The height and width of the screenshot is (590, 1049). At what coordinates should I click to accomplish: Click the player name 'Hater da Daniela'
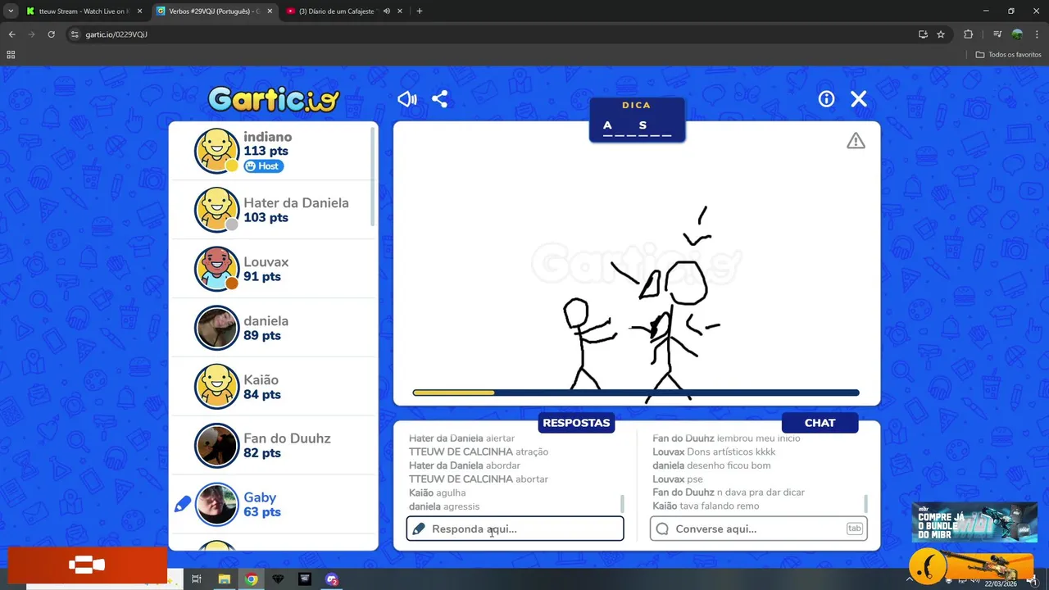click(296, 203)
